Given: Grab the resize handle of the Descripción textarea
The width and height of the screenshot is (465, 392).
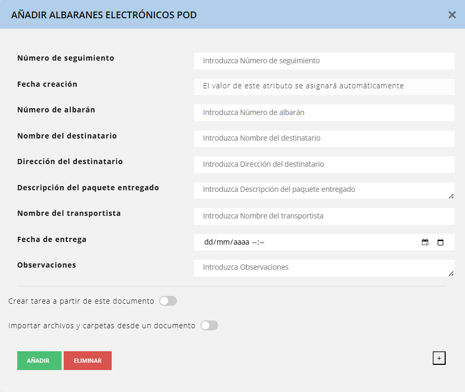Looking at the screenshot, I should click(x=451, y=196).
